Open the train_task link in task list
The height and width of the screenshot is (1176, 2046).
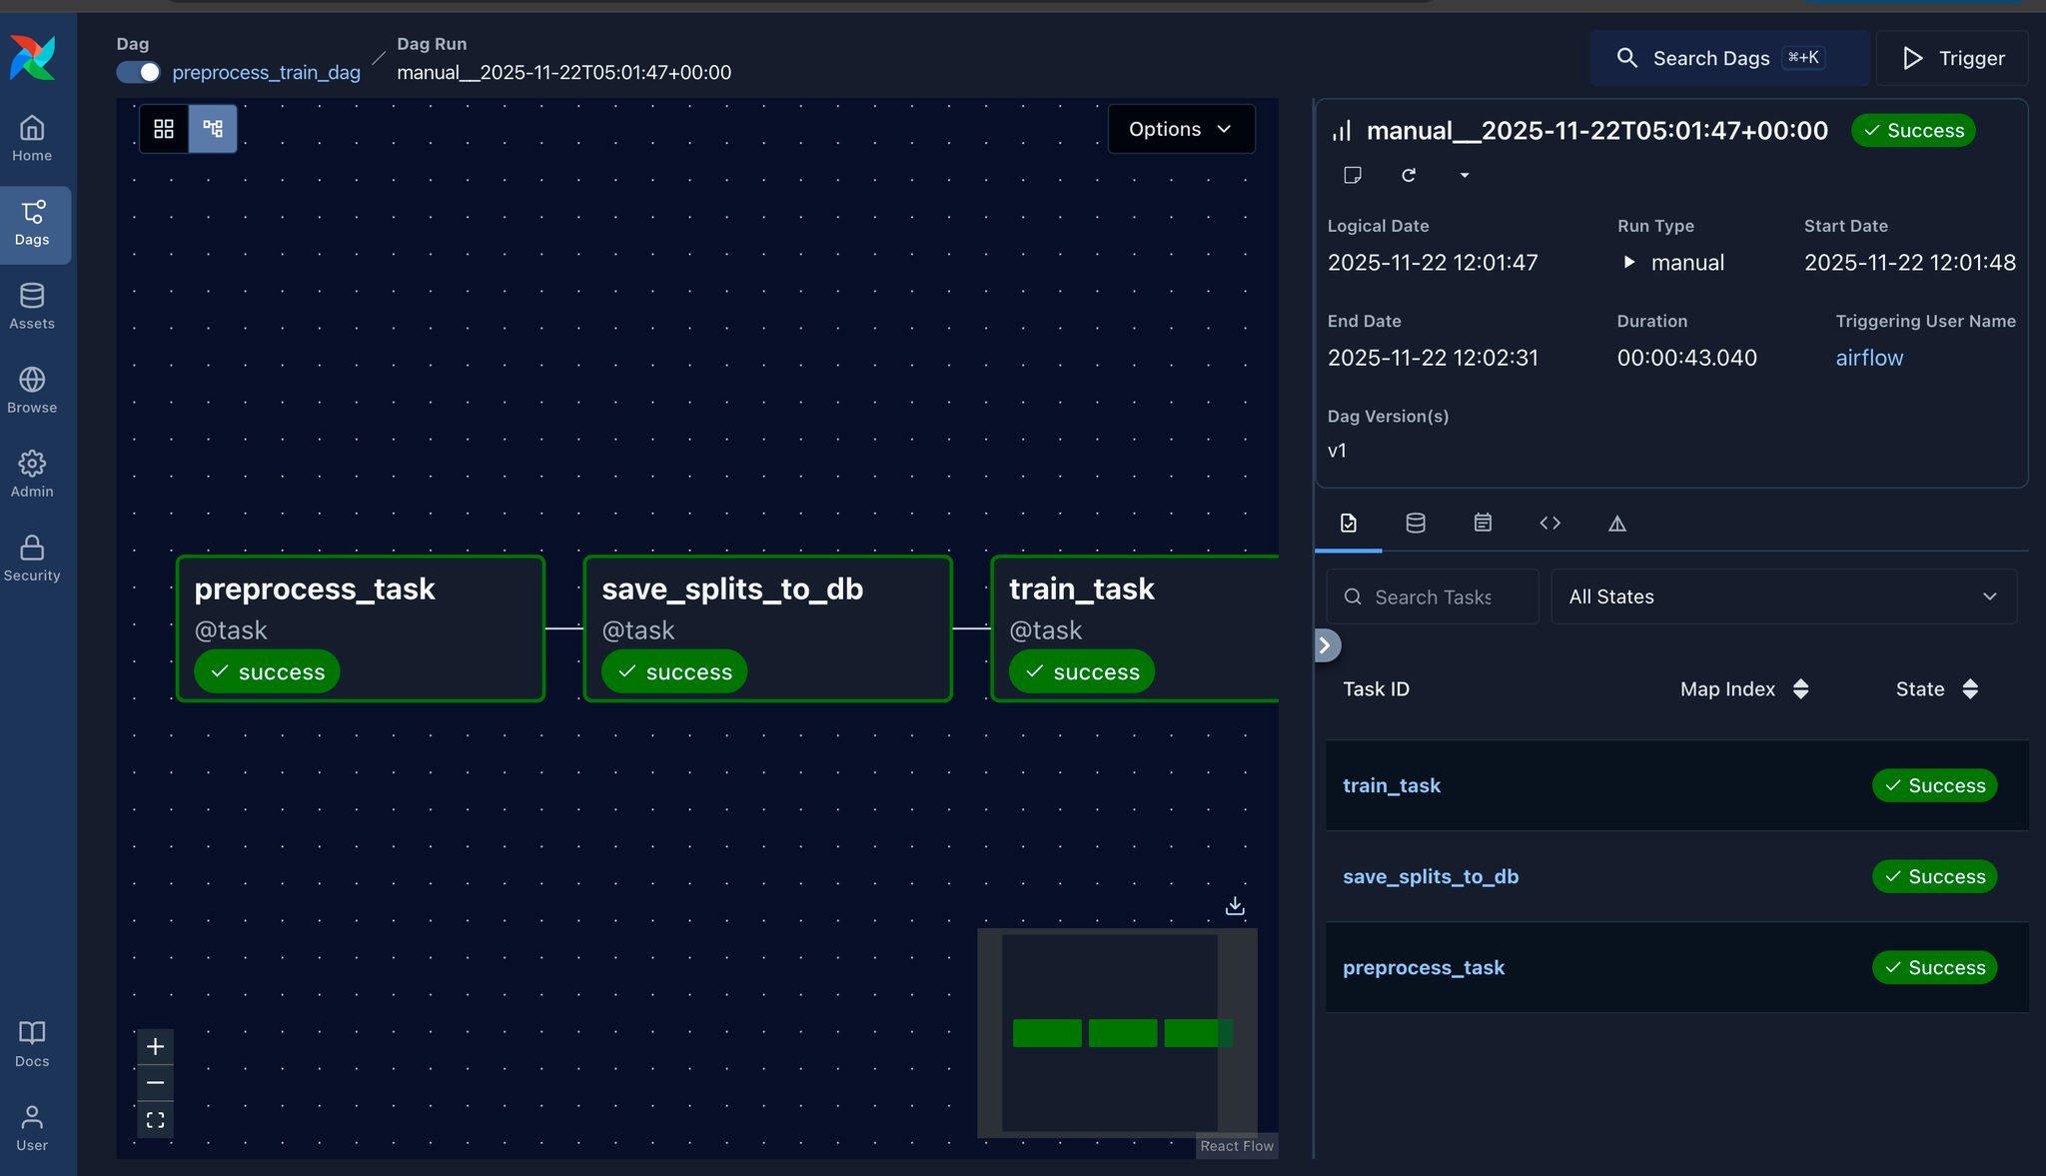point(1391,785)
